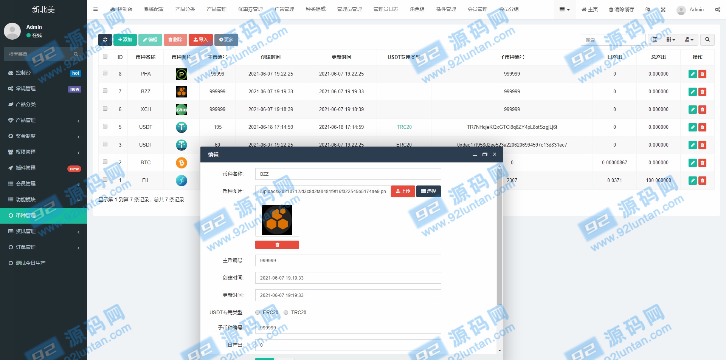Edit the PHA row with the pencil icon

coord(693,74)
